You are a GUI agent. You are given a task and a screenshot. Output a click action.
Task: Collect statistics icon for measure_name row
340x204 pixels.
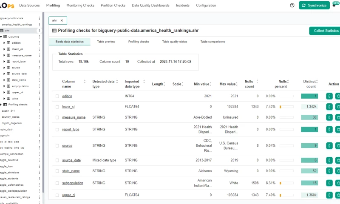[329, 117]
